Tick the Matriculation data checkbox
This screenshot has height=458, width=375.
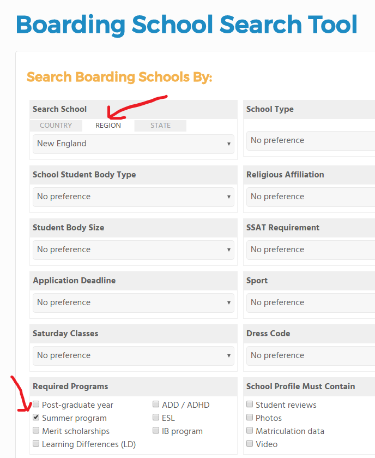tap(250, 431)
